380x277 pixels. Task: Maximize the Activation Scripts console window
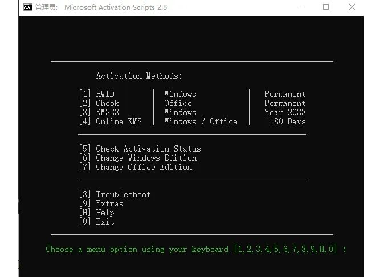tap(326, 7)
